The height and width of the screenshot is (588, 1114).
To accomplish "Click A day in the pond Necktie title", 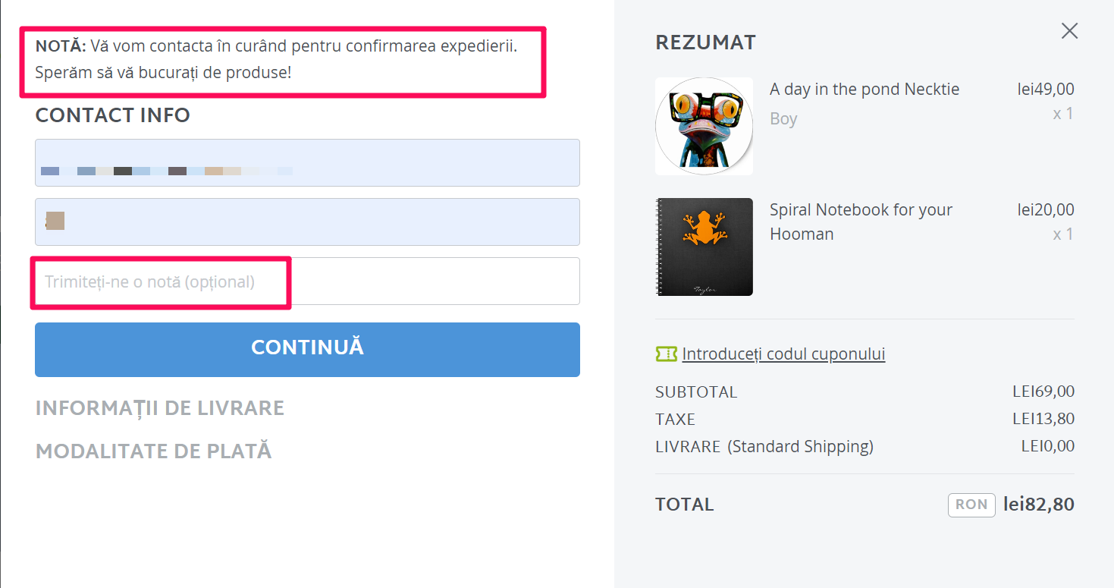I will pos(865,90).
